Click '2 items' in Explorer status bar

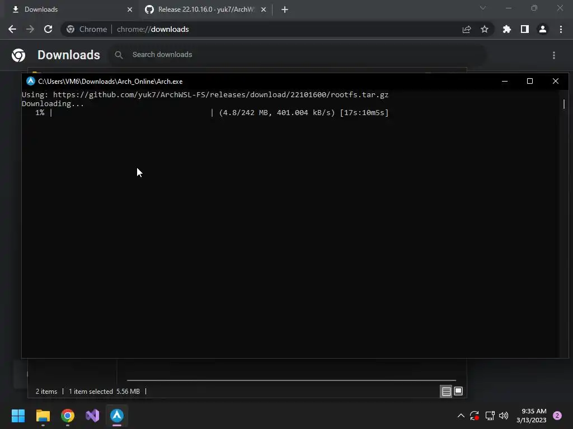coord(46,392)
